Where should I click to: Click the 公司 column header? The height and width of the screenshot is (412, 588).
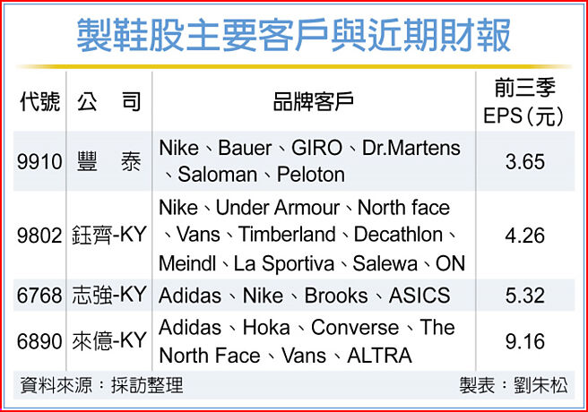click(x=108, y=102)
